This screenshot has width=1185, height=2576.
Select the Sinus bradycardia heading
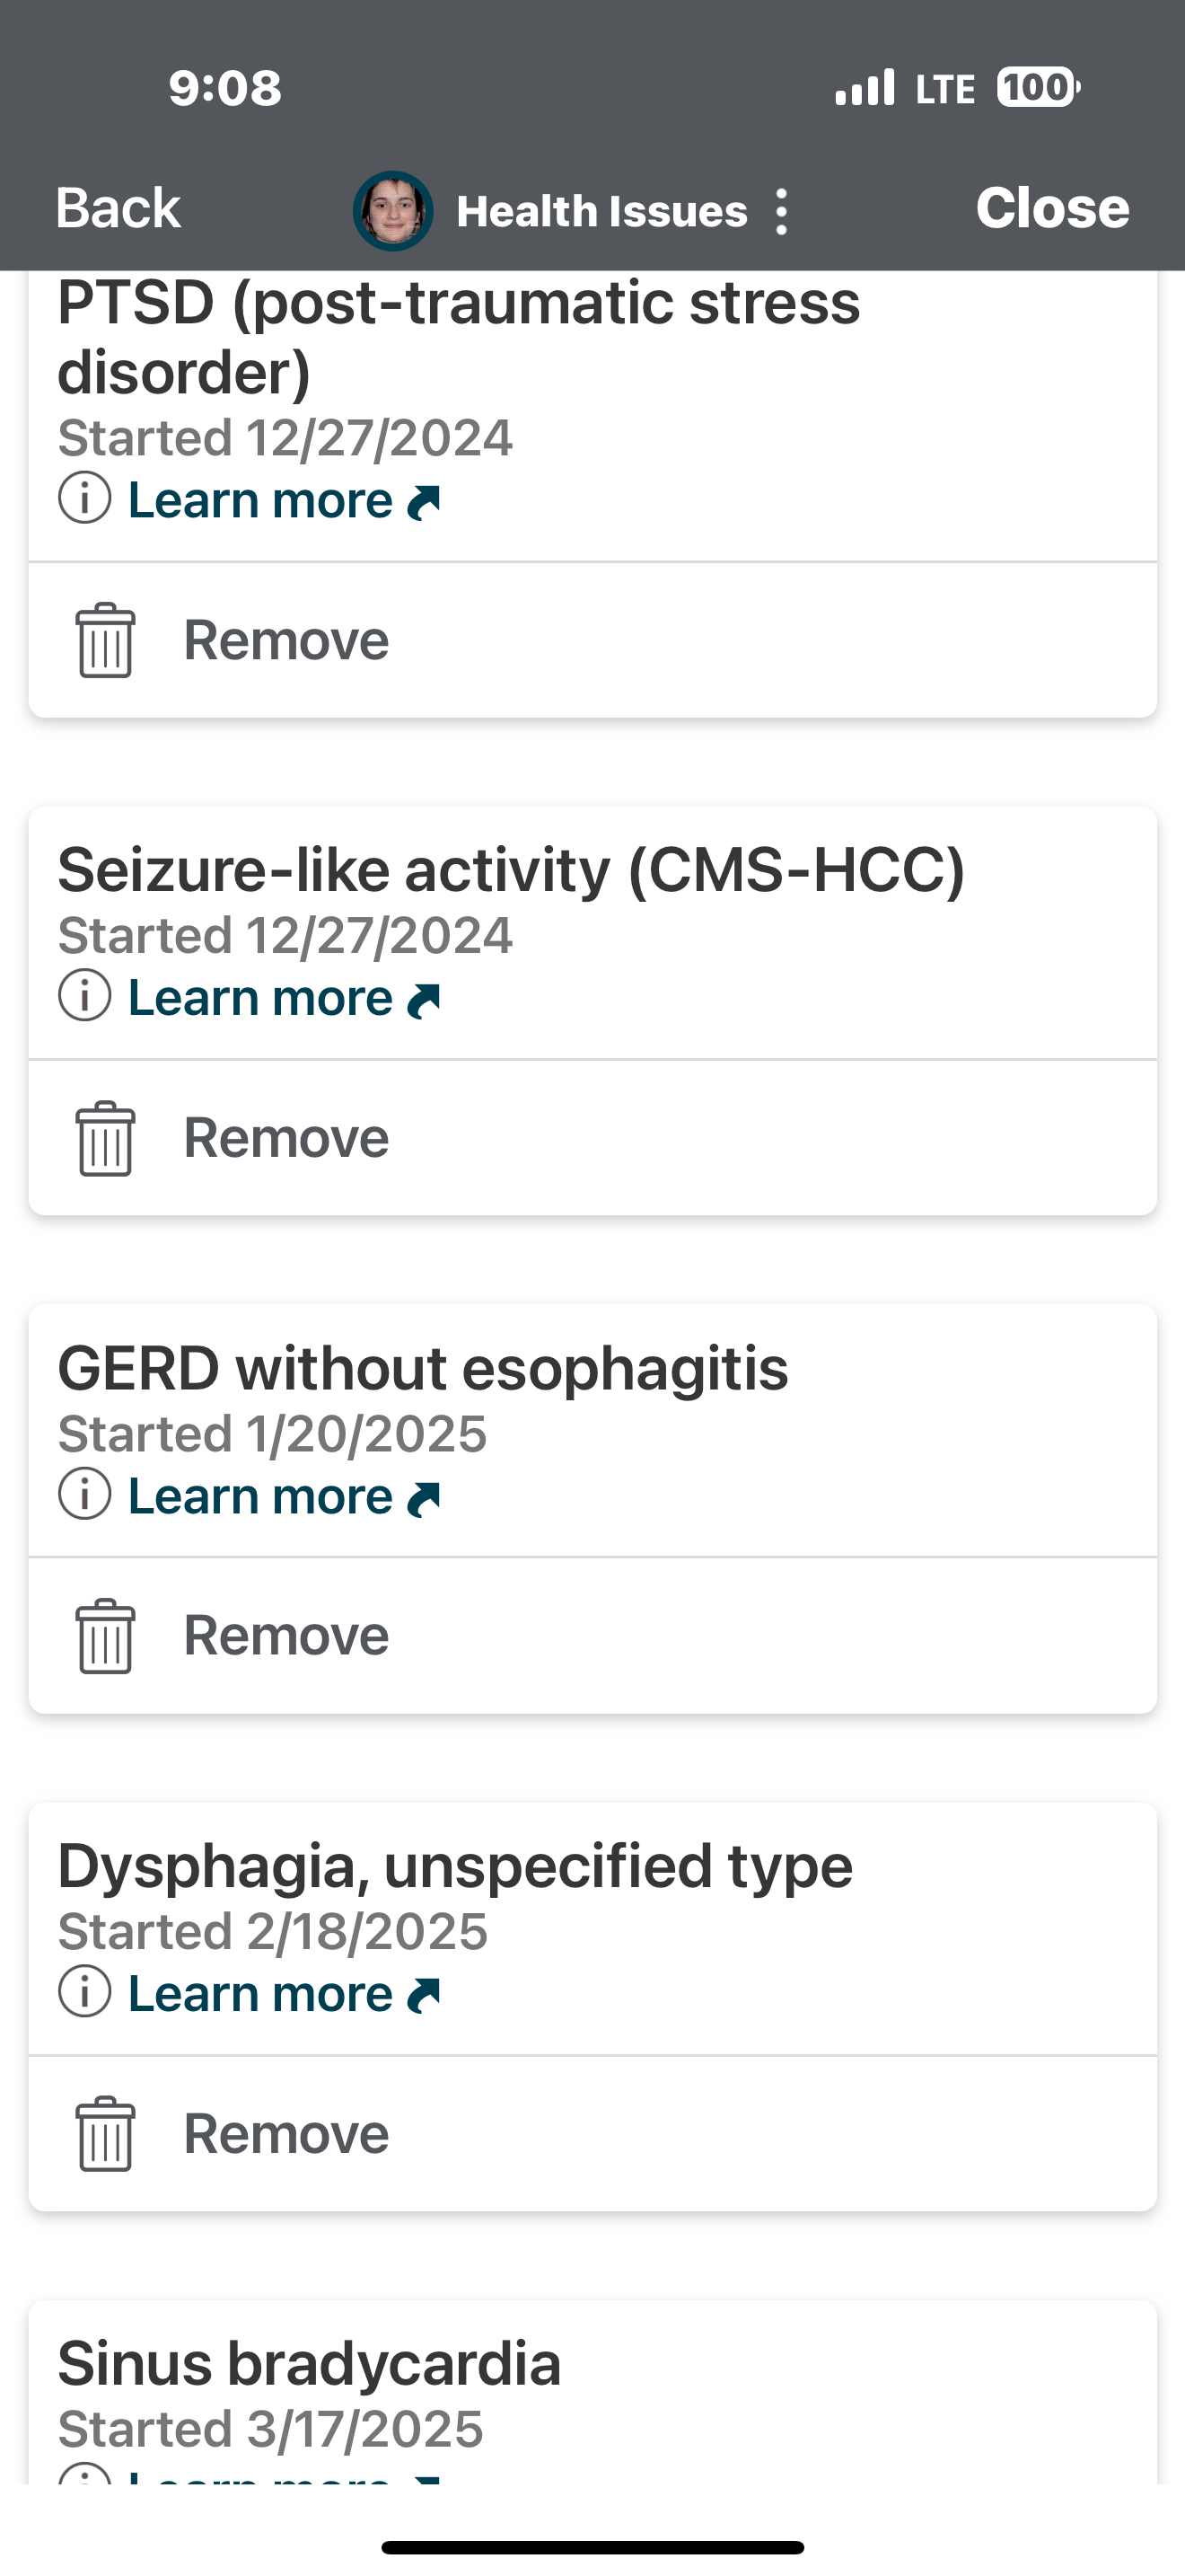309,2364
